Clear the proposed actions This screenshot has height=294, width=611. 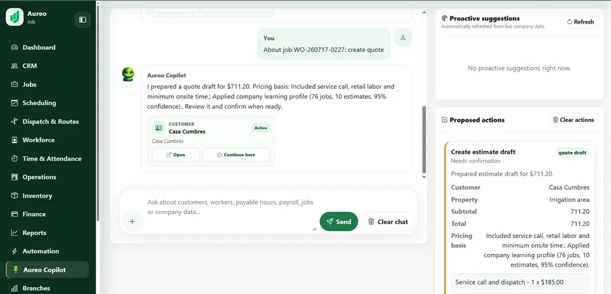[573, 120]
